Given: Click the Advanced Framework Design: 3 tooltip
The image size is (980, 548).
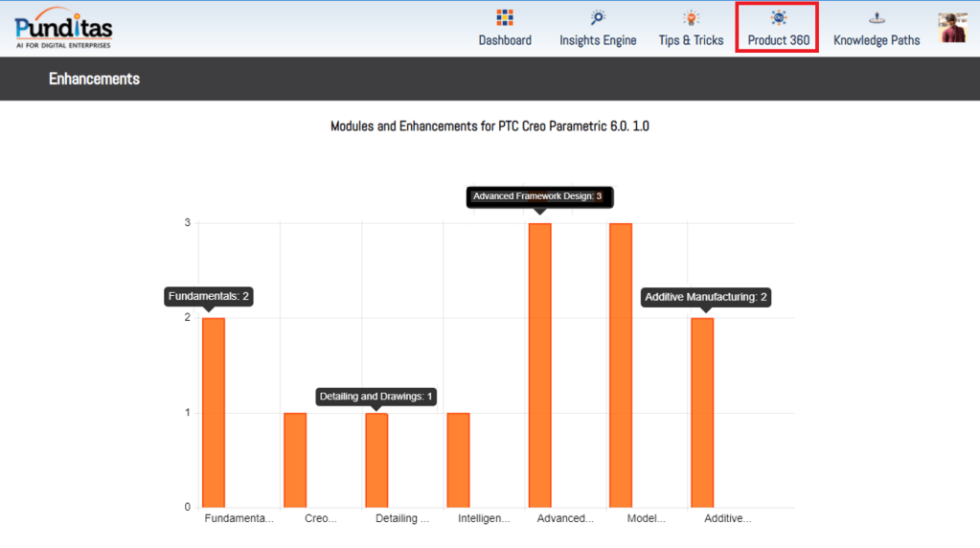Looking at the screenshot, I should click(538, 196).
